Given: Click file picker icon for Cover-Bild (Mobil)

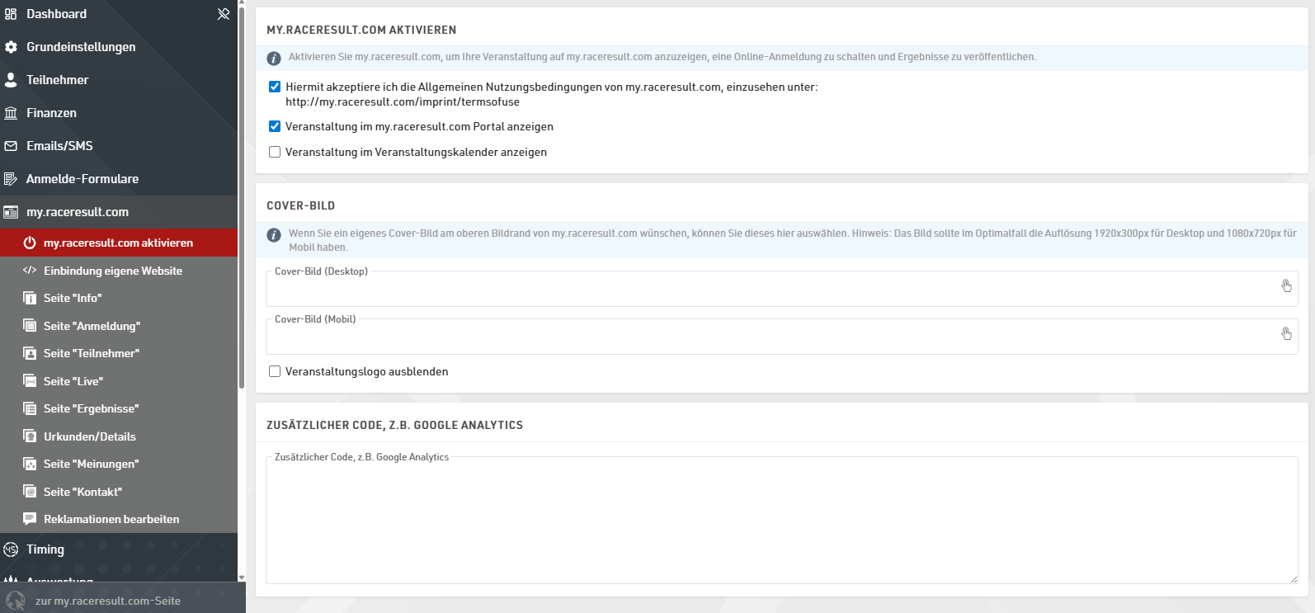Looking at the screenshot, I should [1286, 334].
